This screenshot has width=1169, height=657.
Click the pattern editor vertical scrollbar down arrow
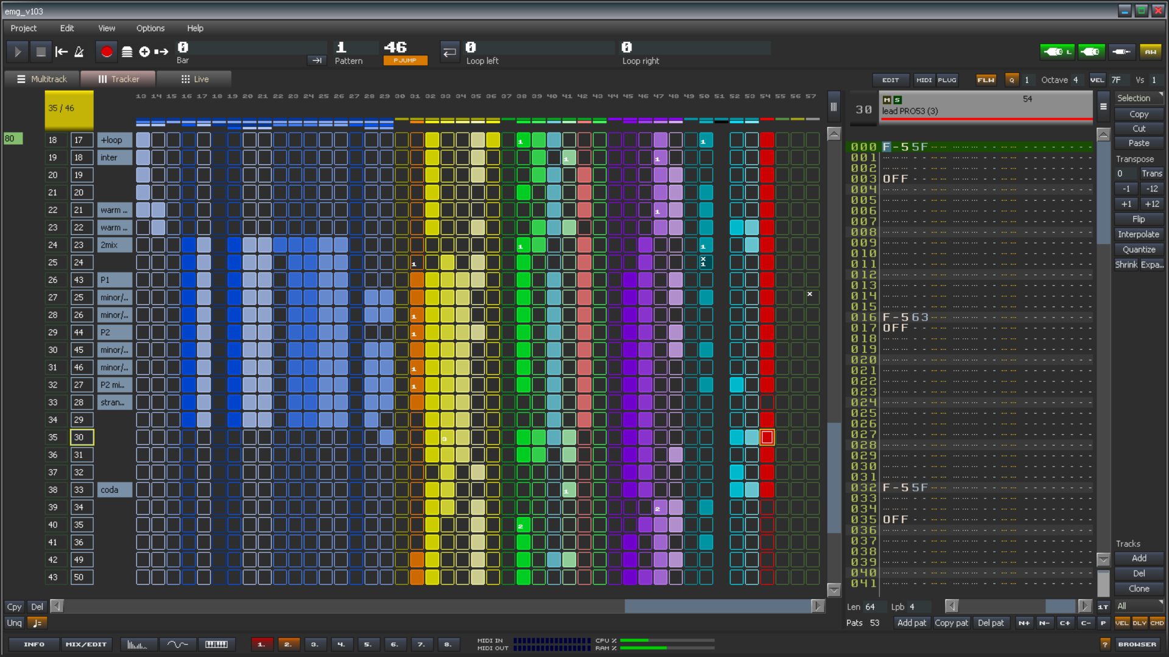[x=1103, y=558]
